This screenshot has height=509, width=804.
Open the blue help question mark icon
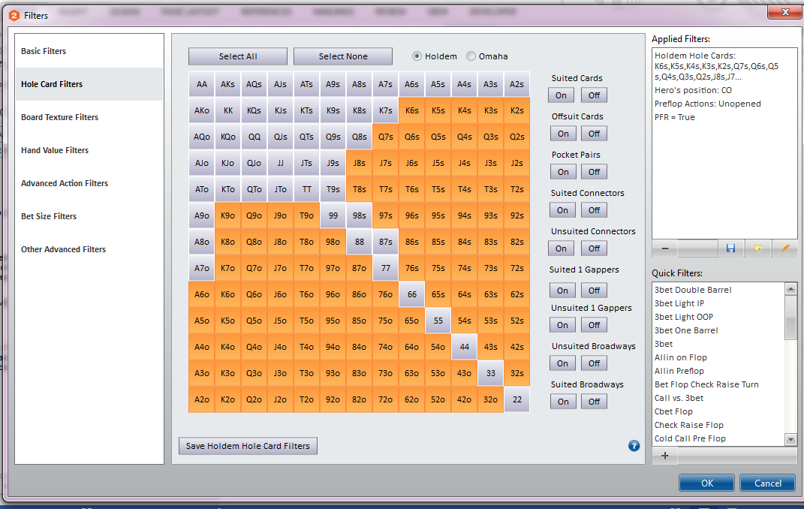(634, 445)
